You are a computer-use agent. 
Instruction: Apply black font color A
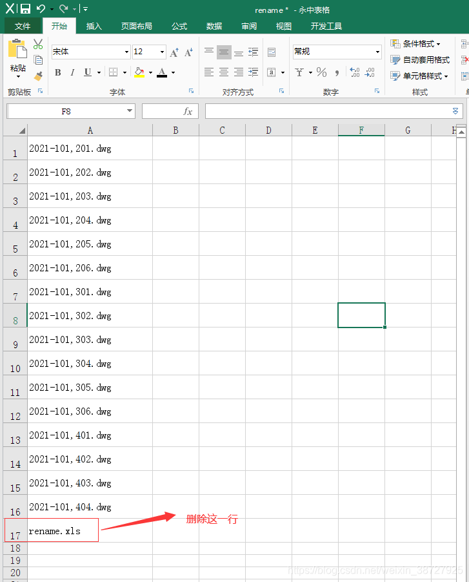tap(162, 72)
